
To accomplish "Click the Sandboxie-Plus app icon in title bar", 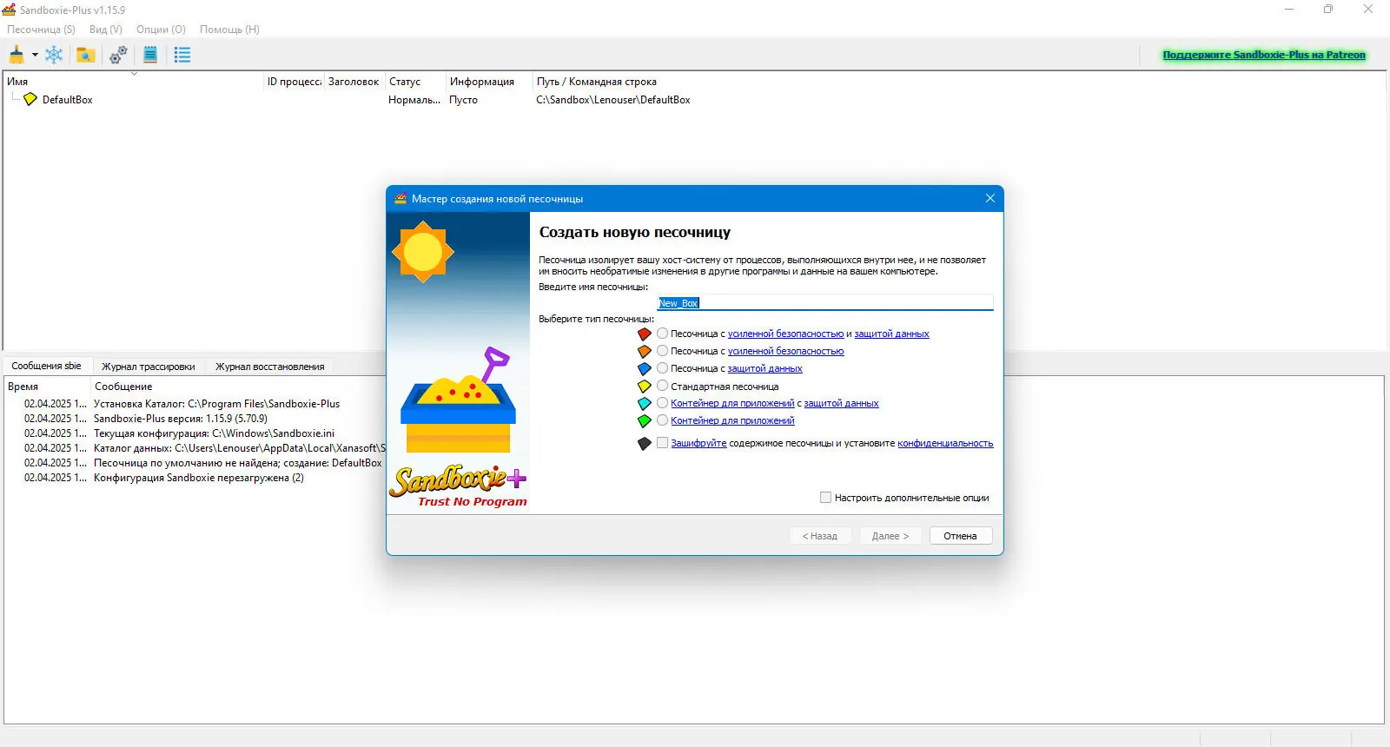I will (x=9, y=10).
